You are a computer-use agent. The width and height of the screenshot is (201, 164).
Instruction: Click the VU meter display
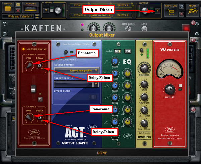[x=170, y=69]
